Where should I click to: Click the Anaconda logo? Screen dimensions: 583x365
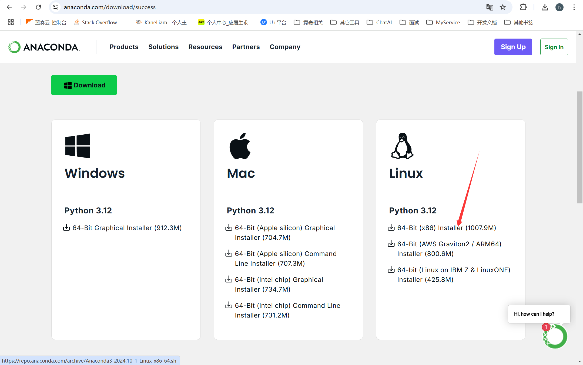44,47
